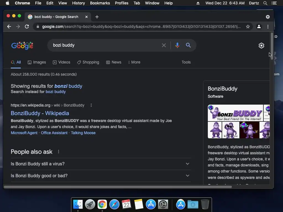Expand the More search categories menu

(134, 62)
